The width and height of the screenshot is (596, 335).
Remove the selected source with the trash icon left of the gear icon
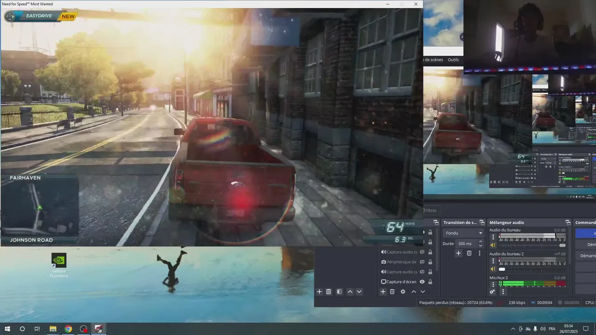[x=392, y=292]
